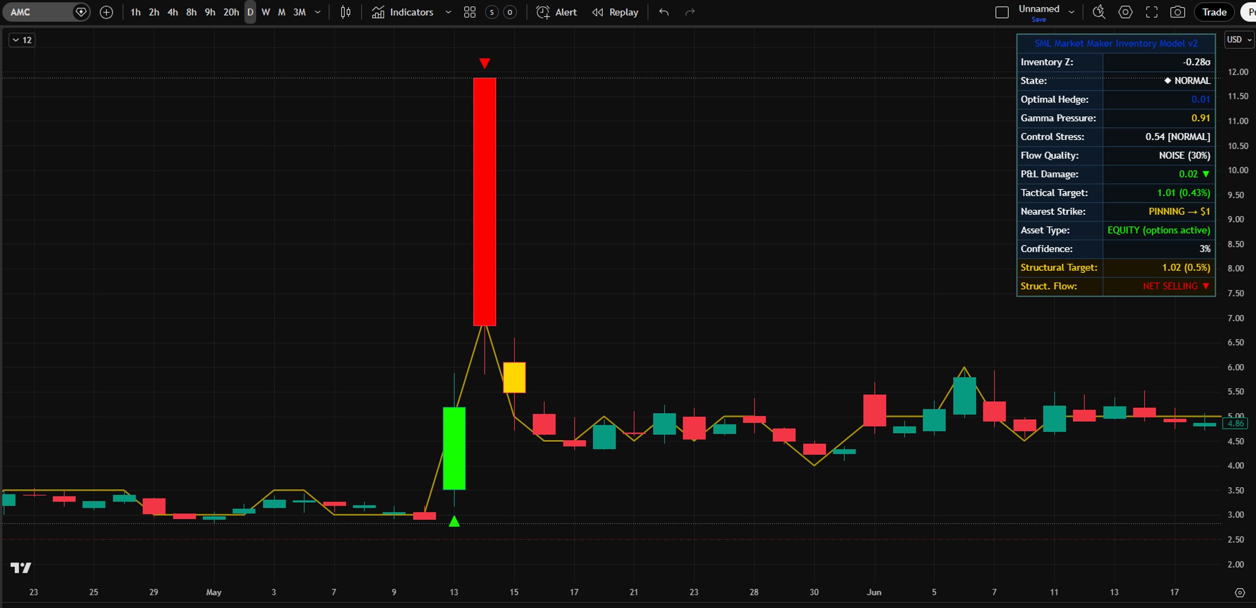This screenshot has height=608, width=1256.
Task: Click the compare or add symbol plus icon
Action: point(106,12)
